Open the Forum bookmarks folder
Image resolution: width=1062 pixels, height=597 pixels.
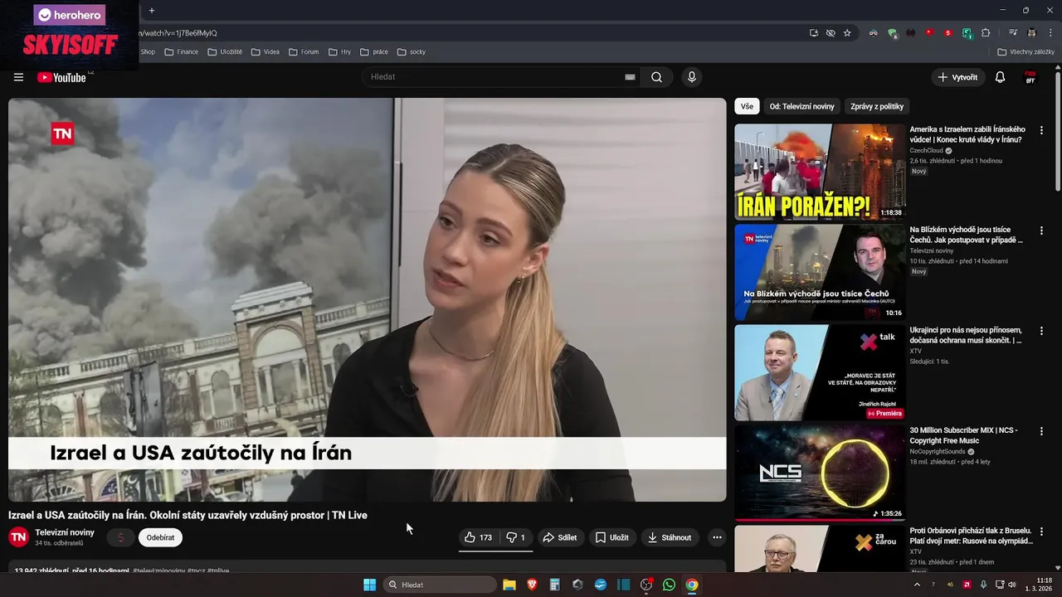pyautogui.click(x=304, y=51)
